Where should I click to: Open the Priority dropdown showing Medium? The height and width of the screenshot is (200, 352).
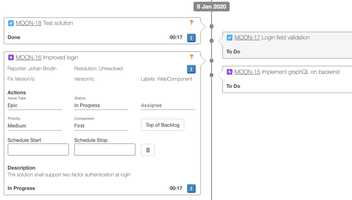pos(35,126)
